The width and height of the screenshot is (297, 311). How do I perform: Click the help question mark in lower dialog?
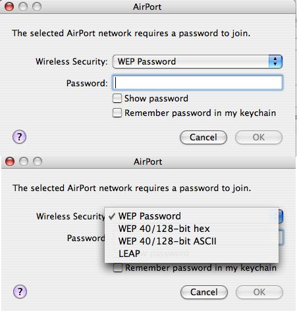click(20, 291)
